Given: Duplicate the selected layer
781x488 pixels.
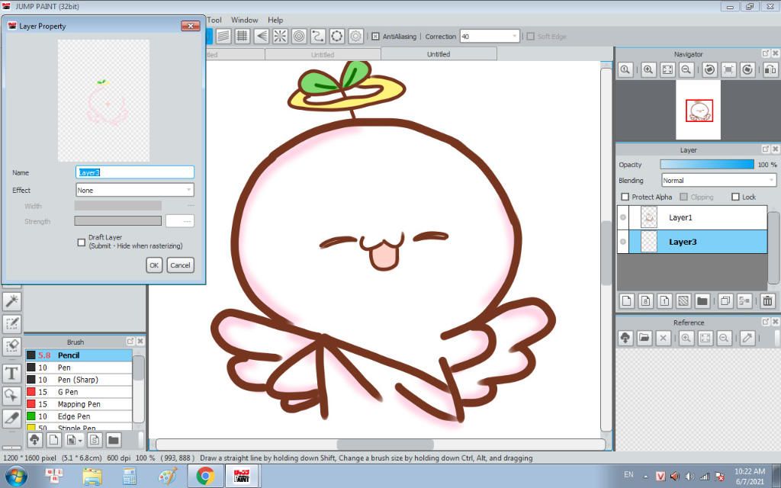Looking at the screenshot, I should tap(726, 300).
